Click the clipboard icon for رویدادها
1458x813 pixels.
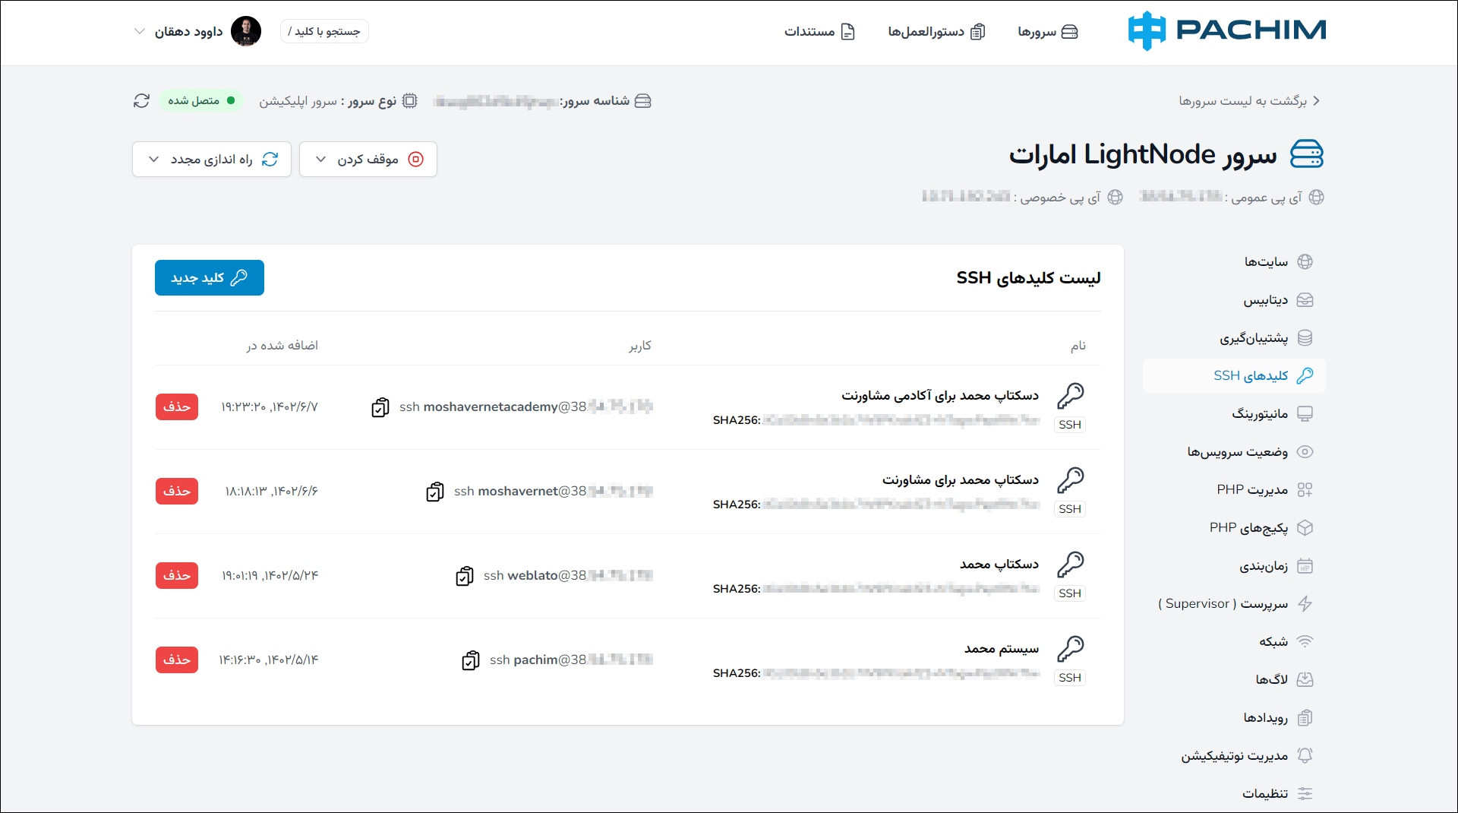click(x=1305, y=718)
